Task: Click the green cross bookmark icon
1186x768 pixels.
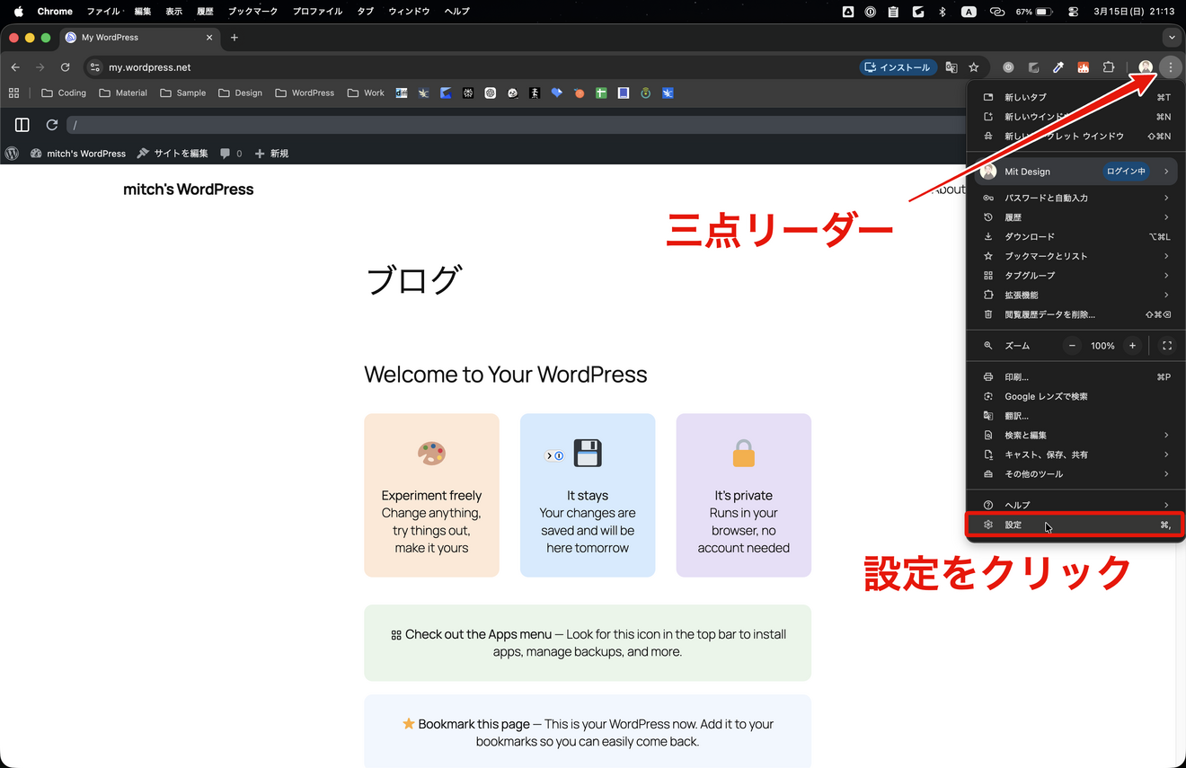Action: point(601,93)
